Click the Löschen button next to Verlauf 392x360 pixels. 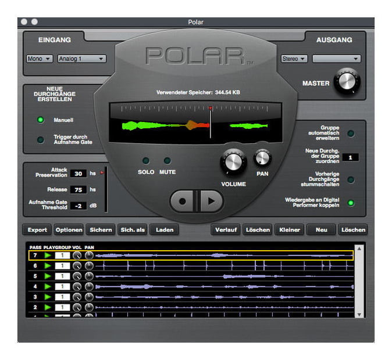258,230
